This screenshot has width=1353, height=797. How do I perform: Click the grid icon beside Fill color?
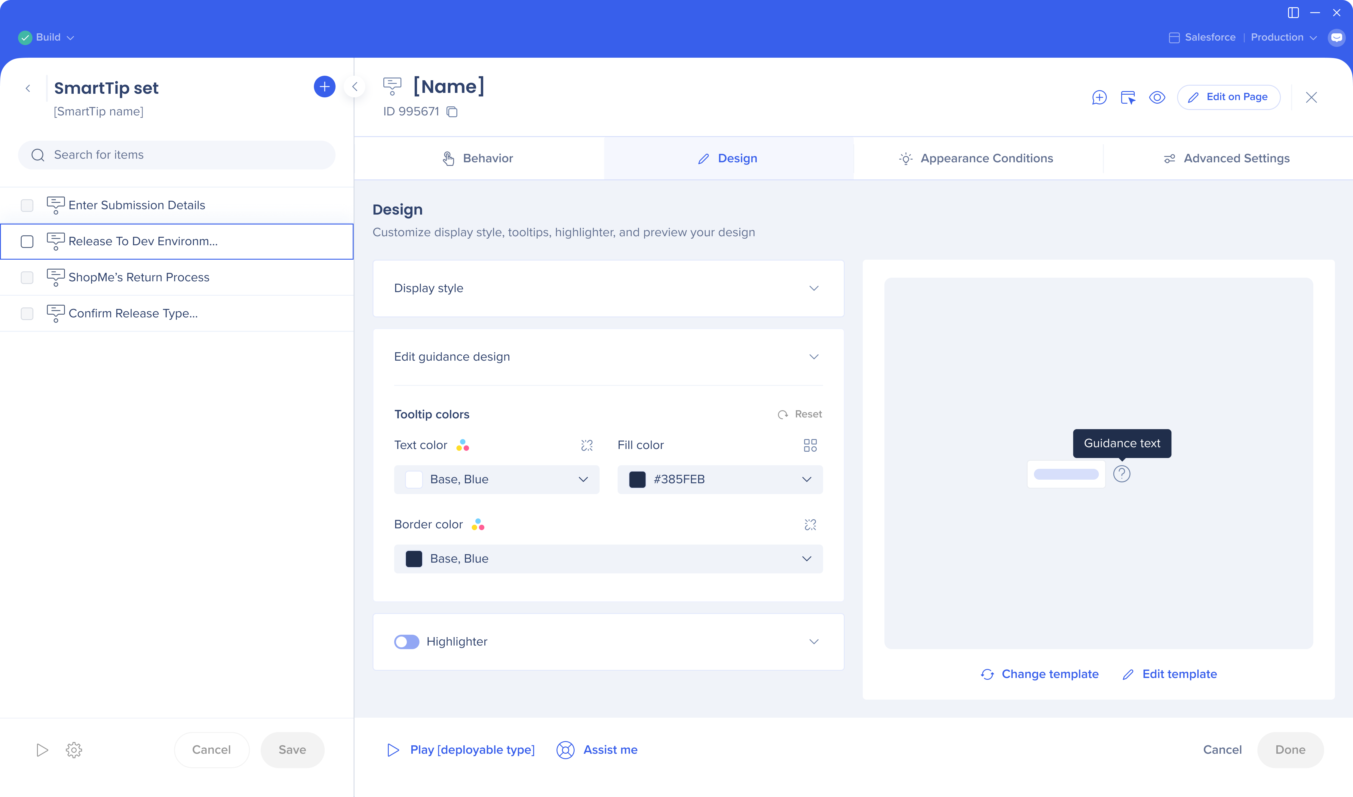[x=810, y=445]
